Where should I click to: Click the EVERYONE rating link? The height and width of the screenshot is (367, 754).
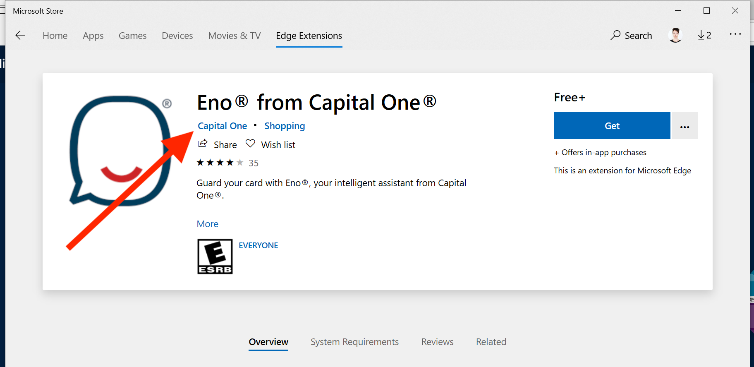tap(258, 245)
